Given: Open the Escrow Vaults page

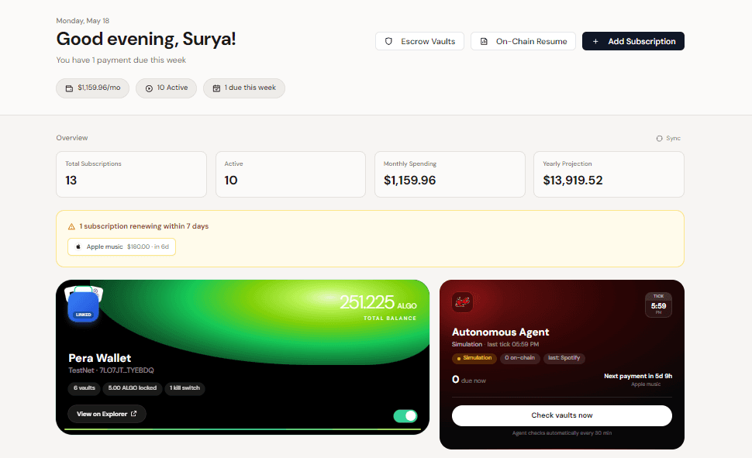Looking at the screenshot, I should [x=419, y=41].
